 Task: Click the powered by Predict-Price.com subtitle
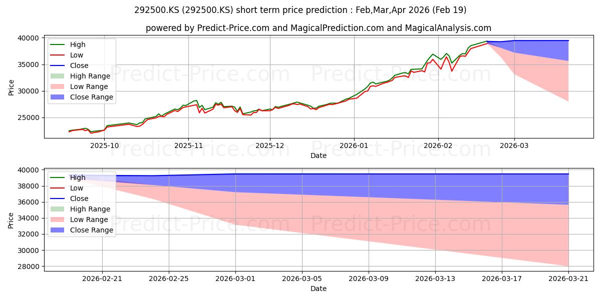click(x=319, y=28)
